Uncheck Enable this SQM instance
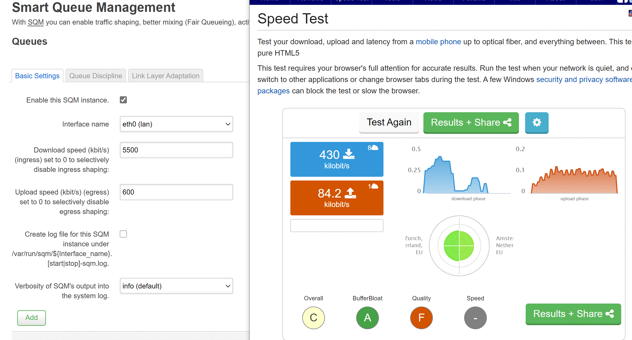This screenshot has width=632, height=340. pos(123,100)
